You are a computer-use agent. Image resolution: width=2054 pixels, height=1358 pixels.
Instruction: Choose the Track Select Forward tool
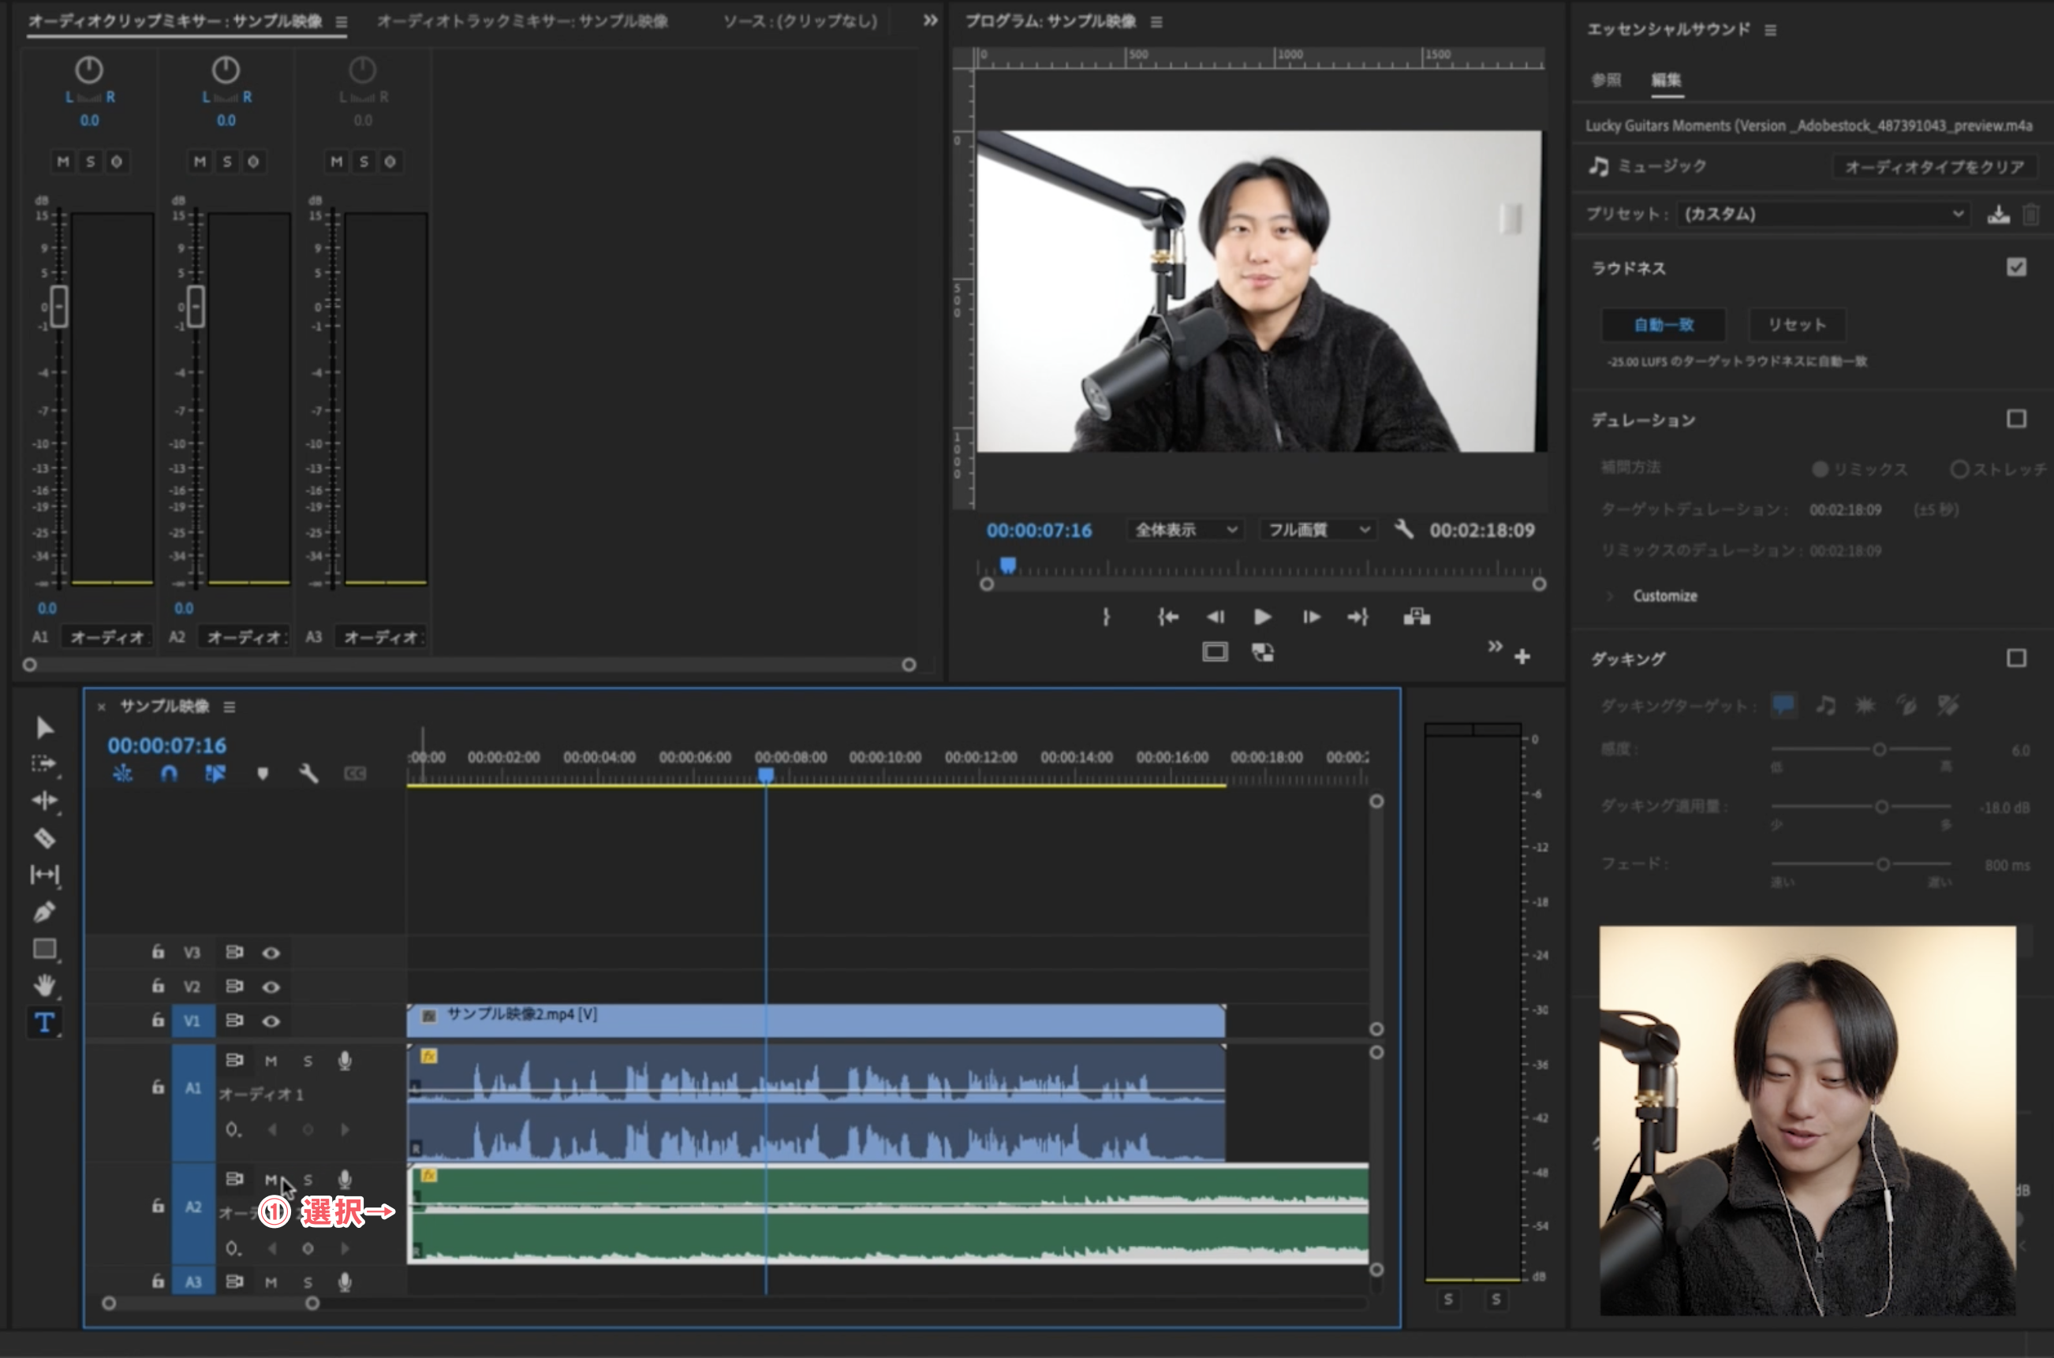(x=44, y=764)
